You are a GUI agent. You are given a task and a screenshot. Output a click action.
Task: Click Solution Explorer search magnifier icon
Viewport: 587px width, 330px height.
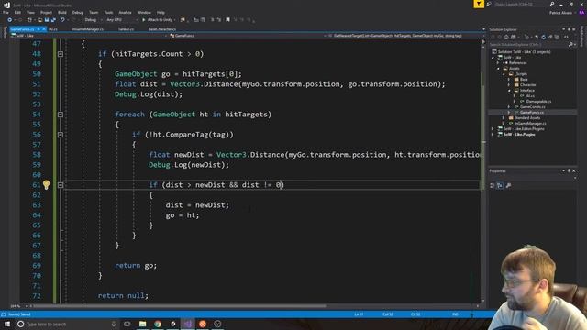(570, 45)
